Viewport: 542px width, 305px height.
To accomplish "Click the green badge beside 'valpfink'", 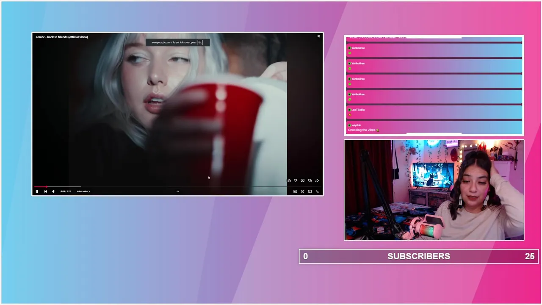I will pos(349,125).
